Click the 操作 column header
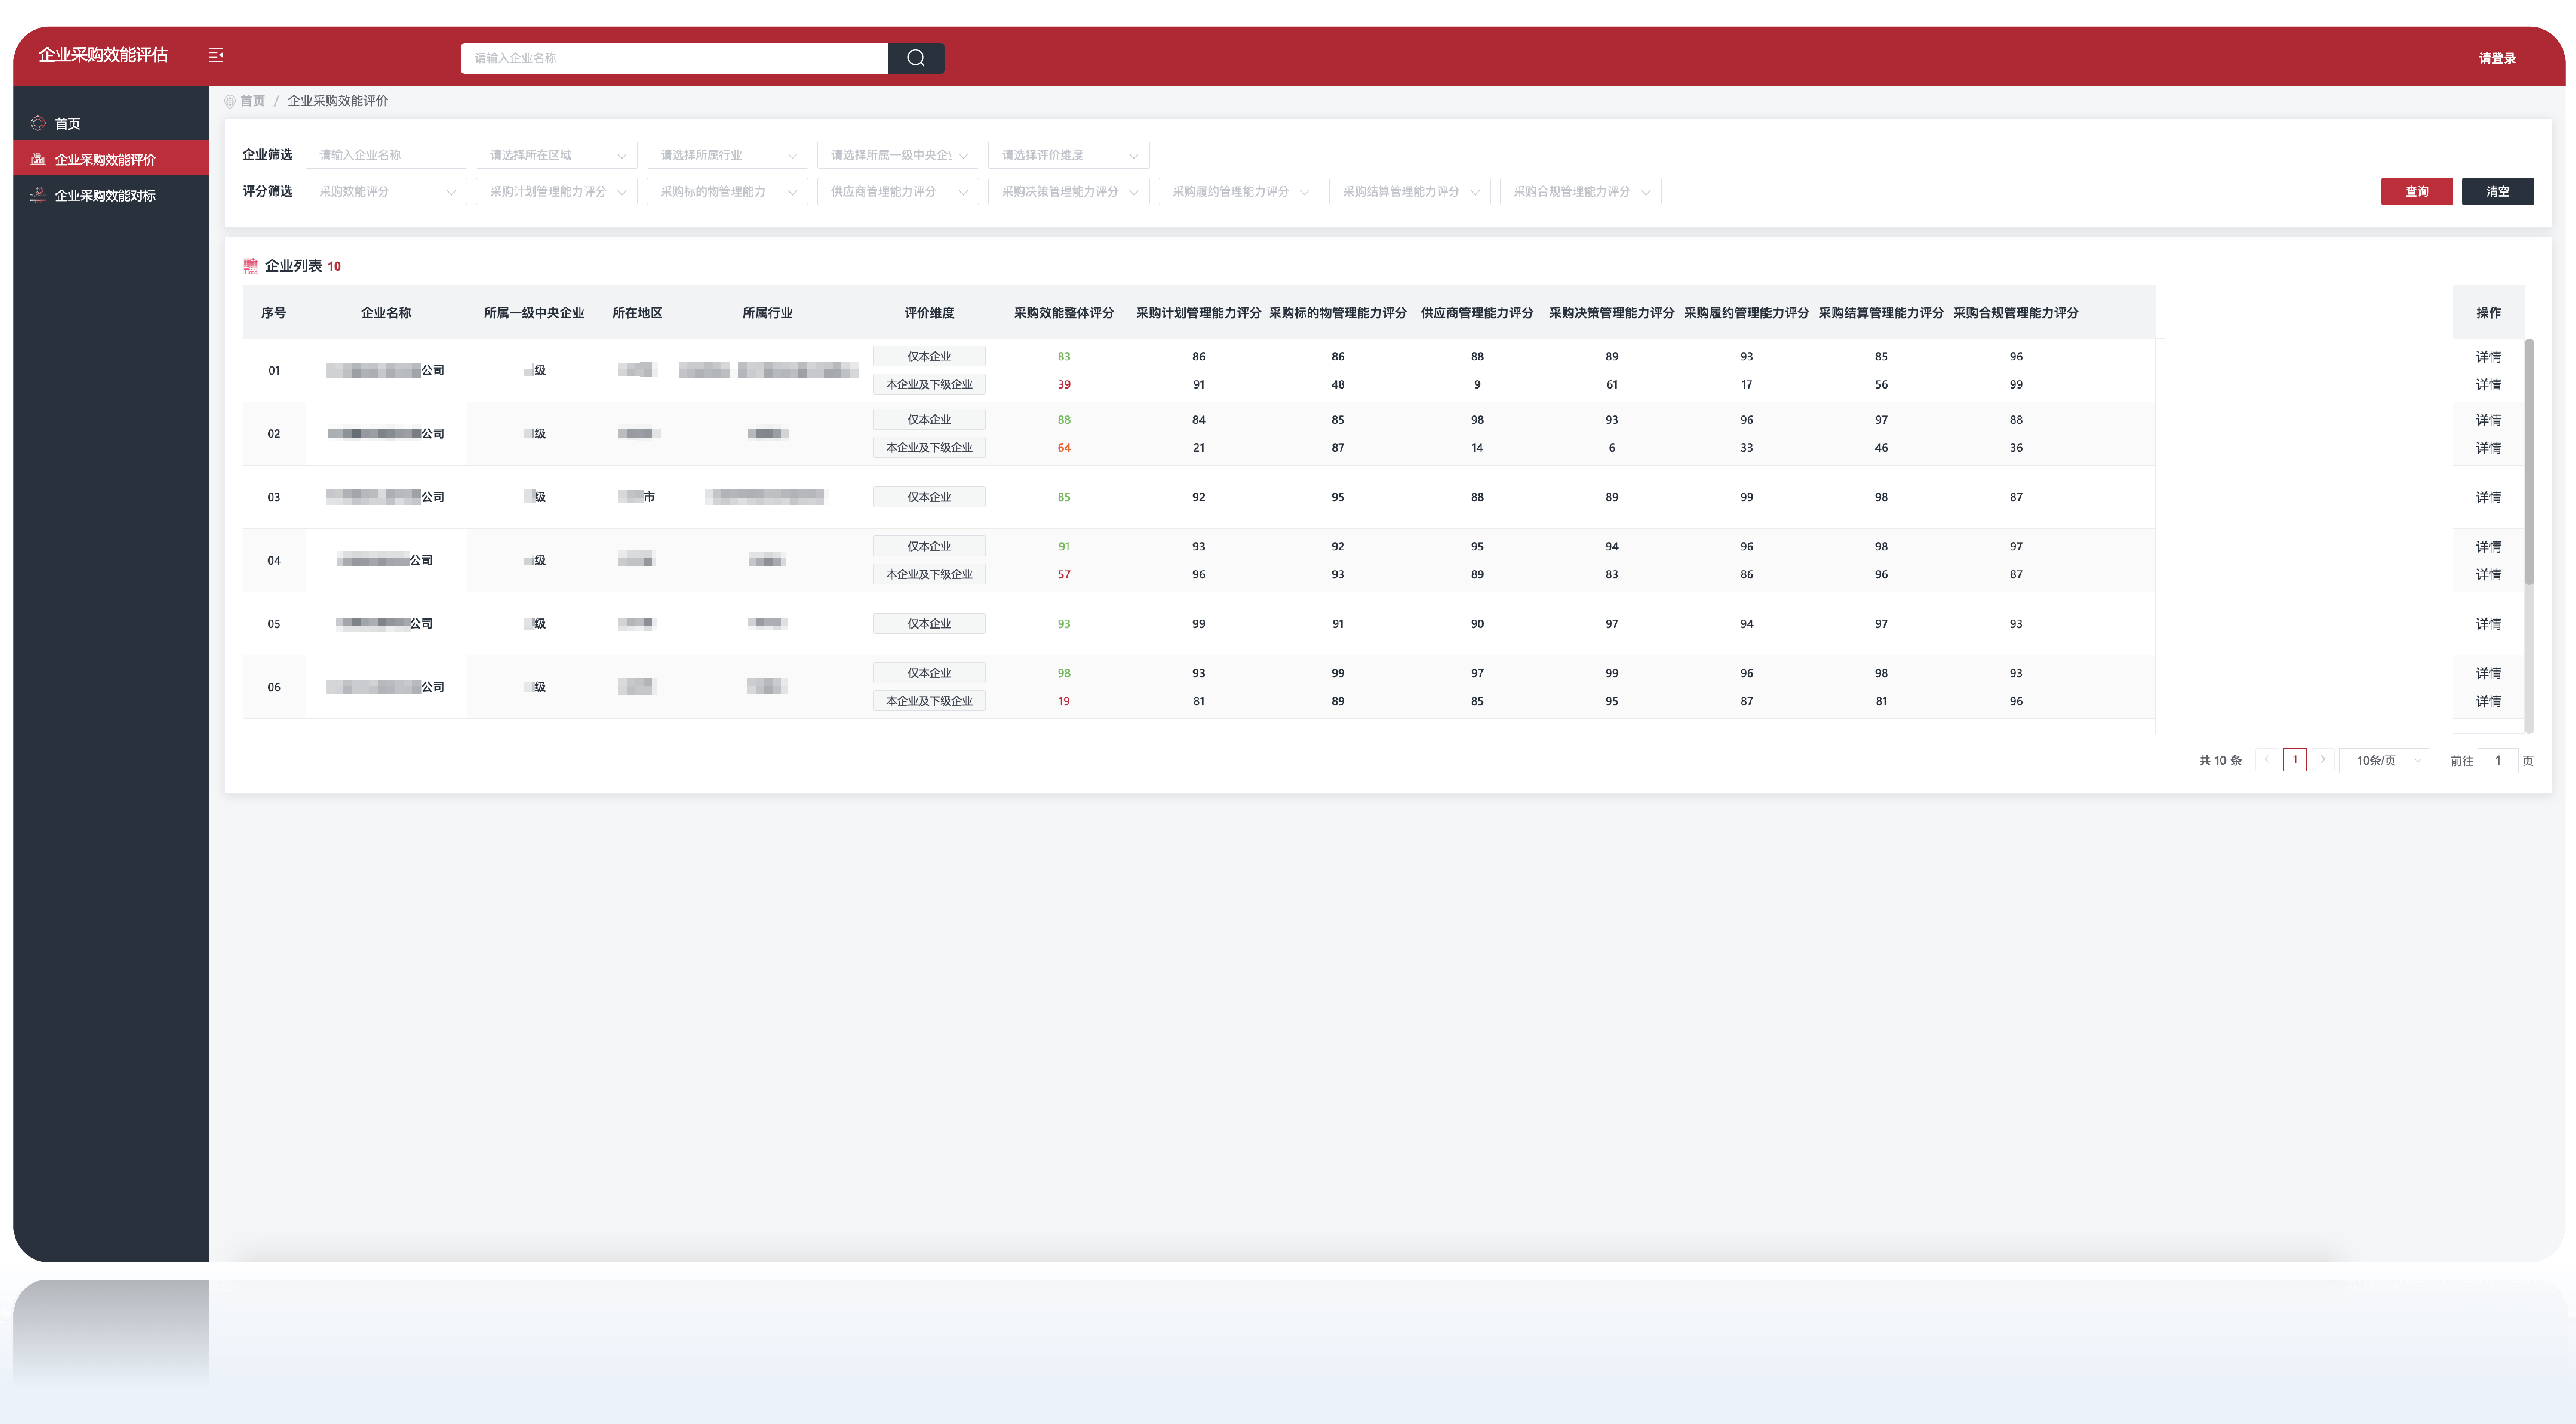 [2488, 313]
